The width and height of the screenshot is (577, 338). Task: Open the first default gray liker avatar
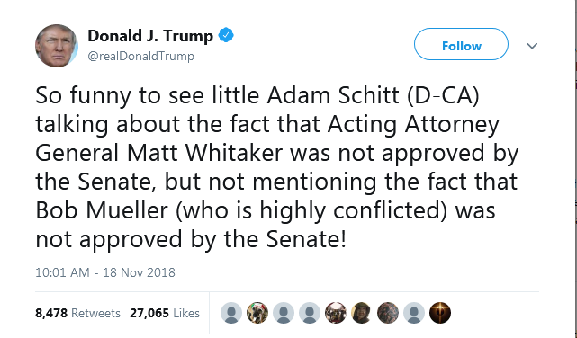tap(231, 313)
